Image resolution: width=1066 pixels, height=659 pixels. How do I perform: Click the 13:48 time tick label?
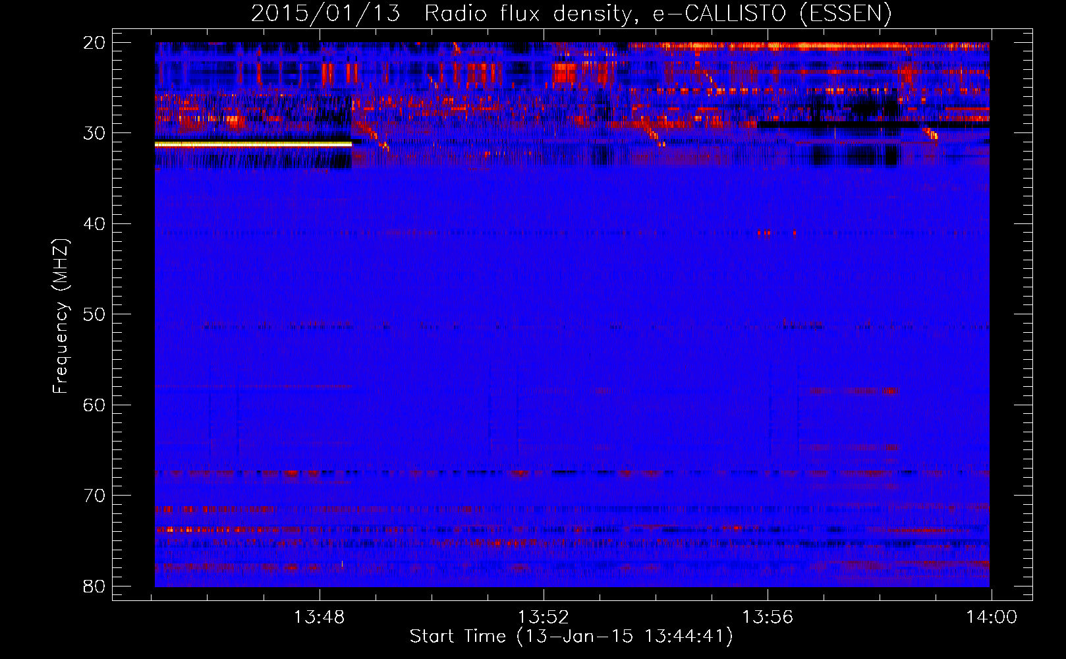click(x=320, y=617)
